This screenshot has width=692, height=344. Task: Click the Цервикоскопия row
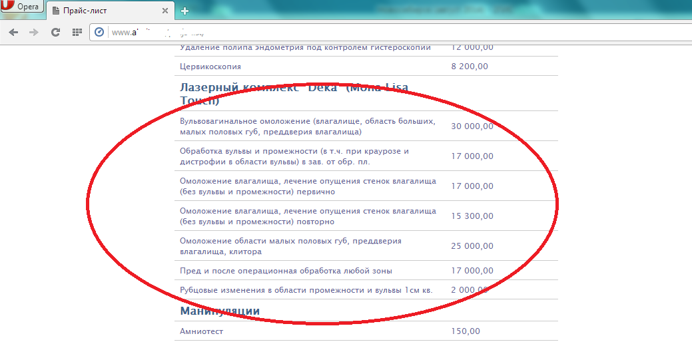point(366,67)
